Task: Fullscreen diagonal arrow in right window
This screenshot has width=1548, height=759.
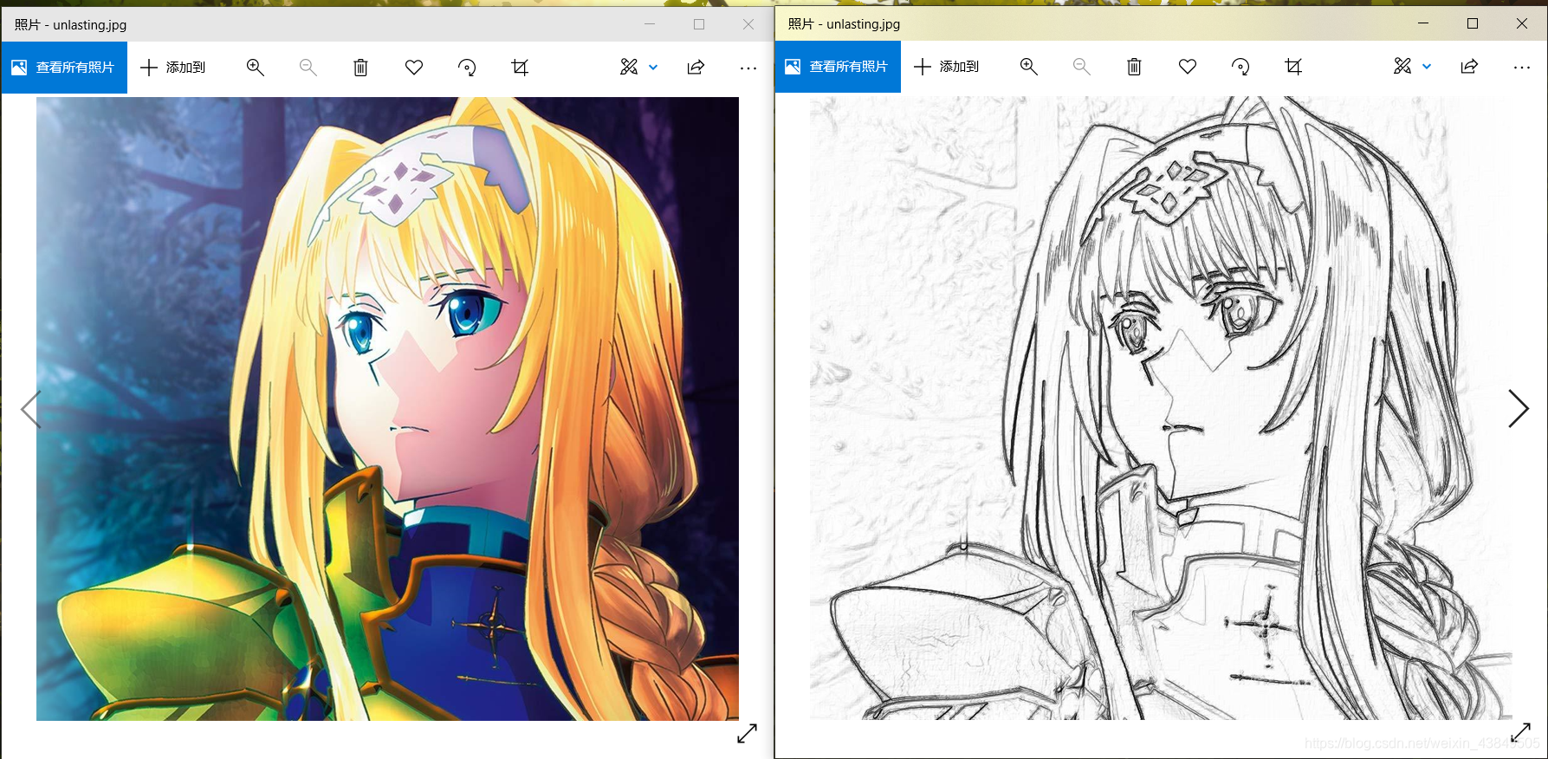Action: coord(1521,733)
